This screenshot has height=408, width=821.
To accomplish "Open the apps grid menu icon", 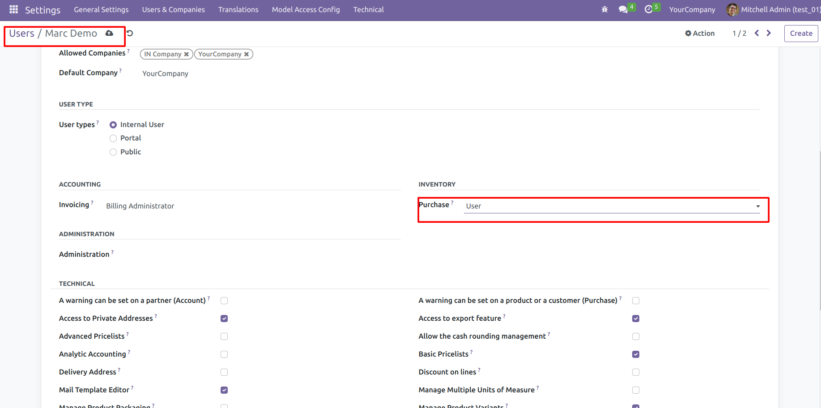I will [x=13, y=9].
